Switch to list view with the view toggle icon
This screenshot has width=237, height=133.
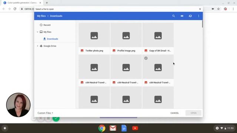[182, 16]
